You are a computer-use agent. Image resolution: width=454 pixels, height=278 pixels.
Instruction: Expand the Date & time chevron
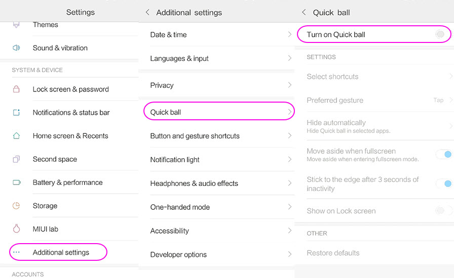[289, 34]
